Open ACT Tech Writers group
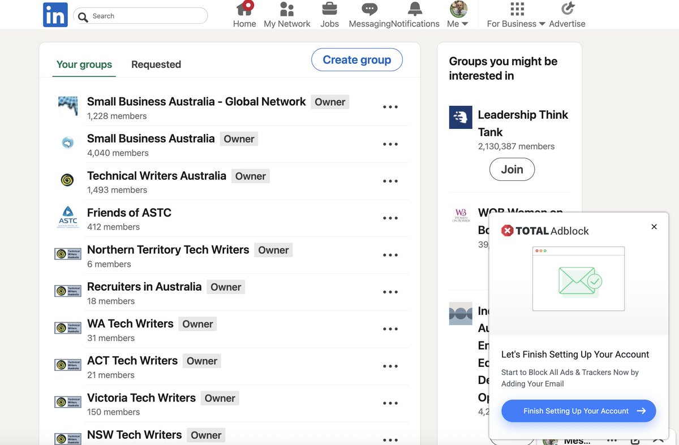 (132, 361)
